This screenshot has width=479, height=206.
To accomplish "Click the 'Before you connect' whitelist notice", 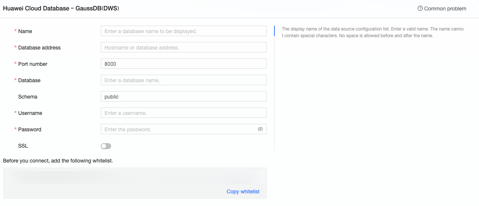I will coord(58,161).
